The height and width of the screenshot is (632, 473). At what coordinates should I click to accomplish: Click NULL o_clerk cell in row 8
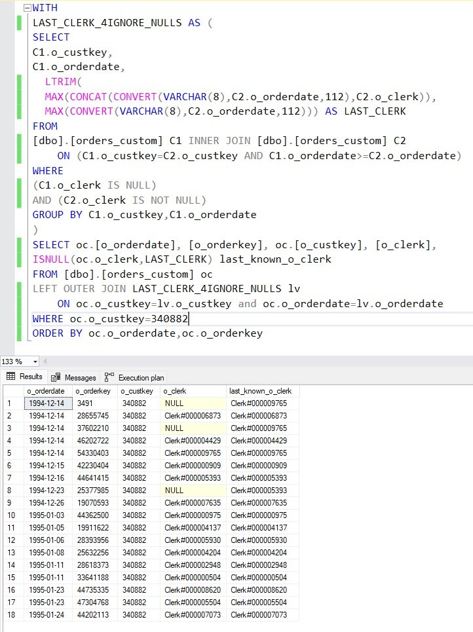click(x=193, y=490)
